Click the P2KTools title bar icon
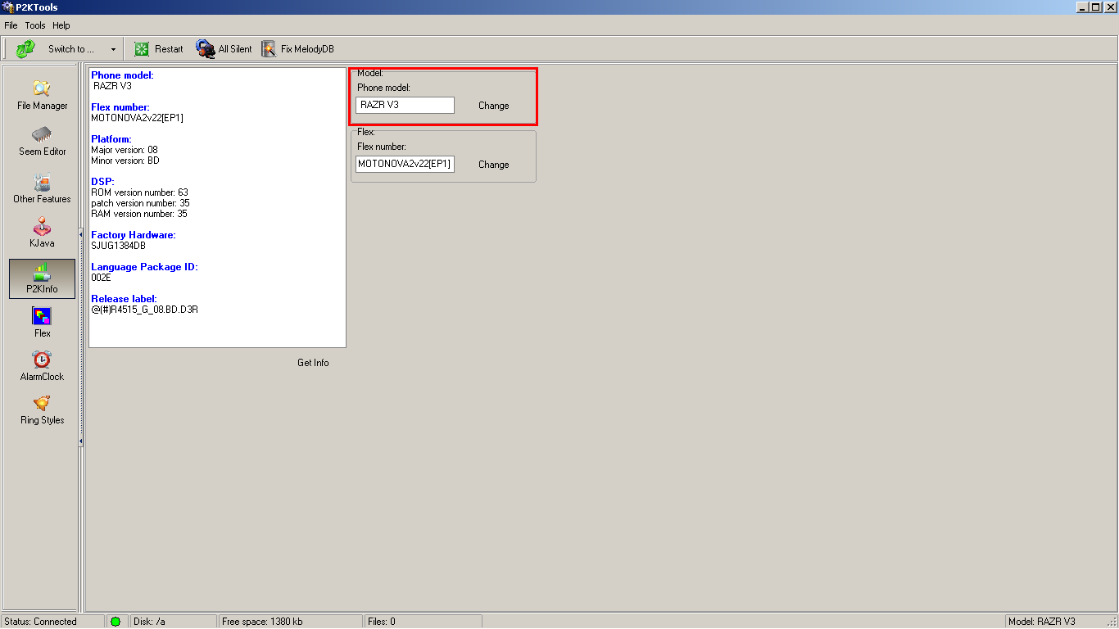Viewport: 1119px width, 629px height. pos(8,7)
